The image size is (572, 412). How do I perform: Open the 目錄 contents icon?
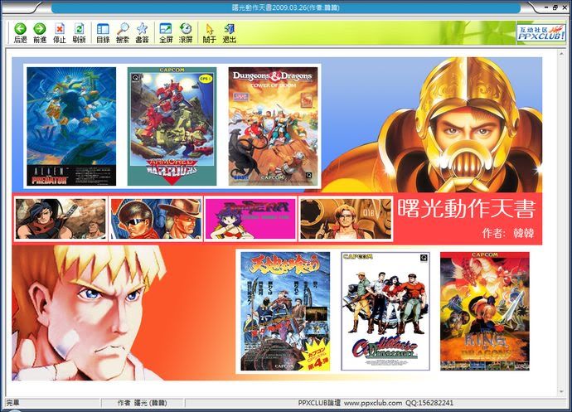[x=103, y=28]
